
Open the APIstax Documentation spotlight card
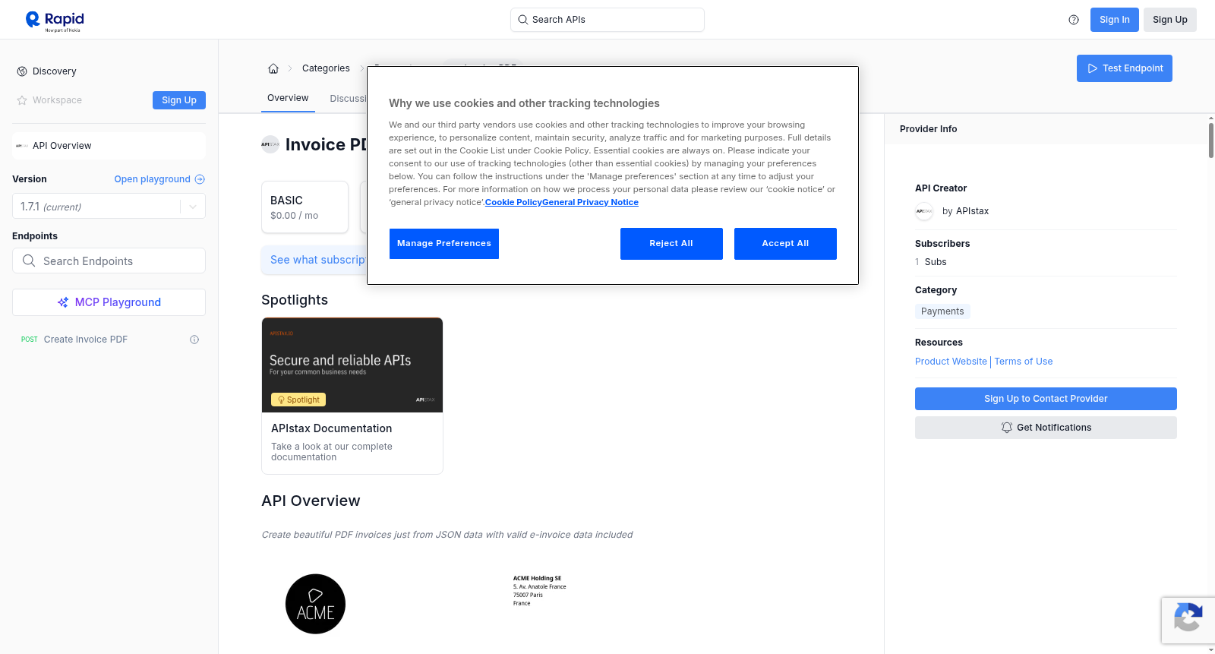[352, 396]
